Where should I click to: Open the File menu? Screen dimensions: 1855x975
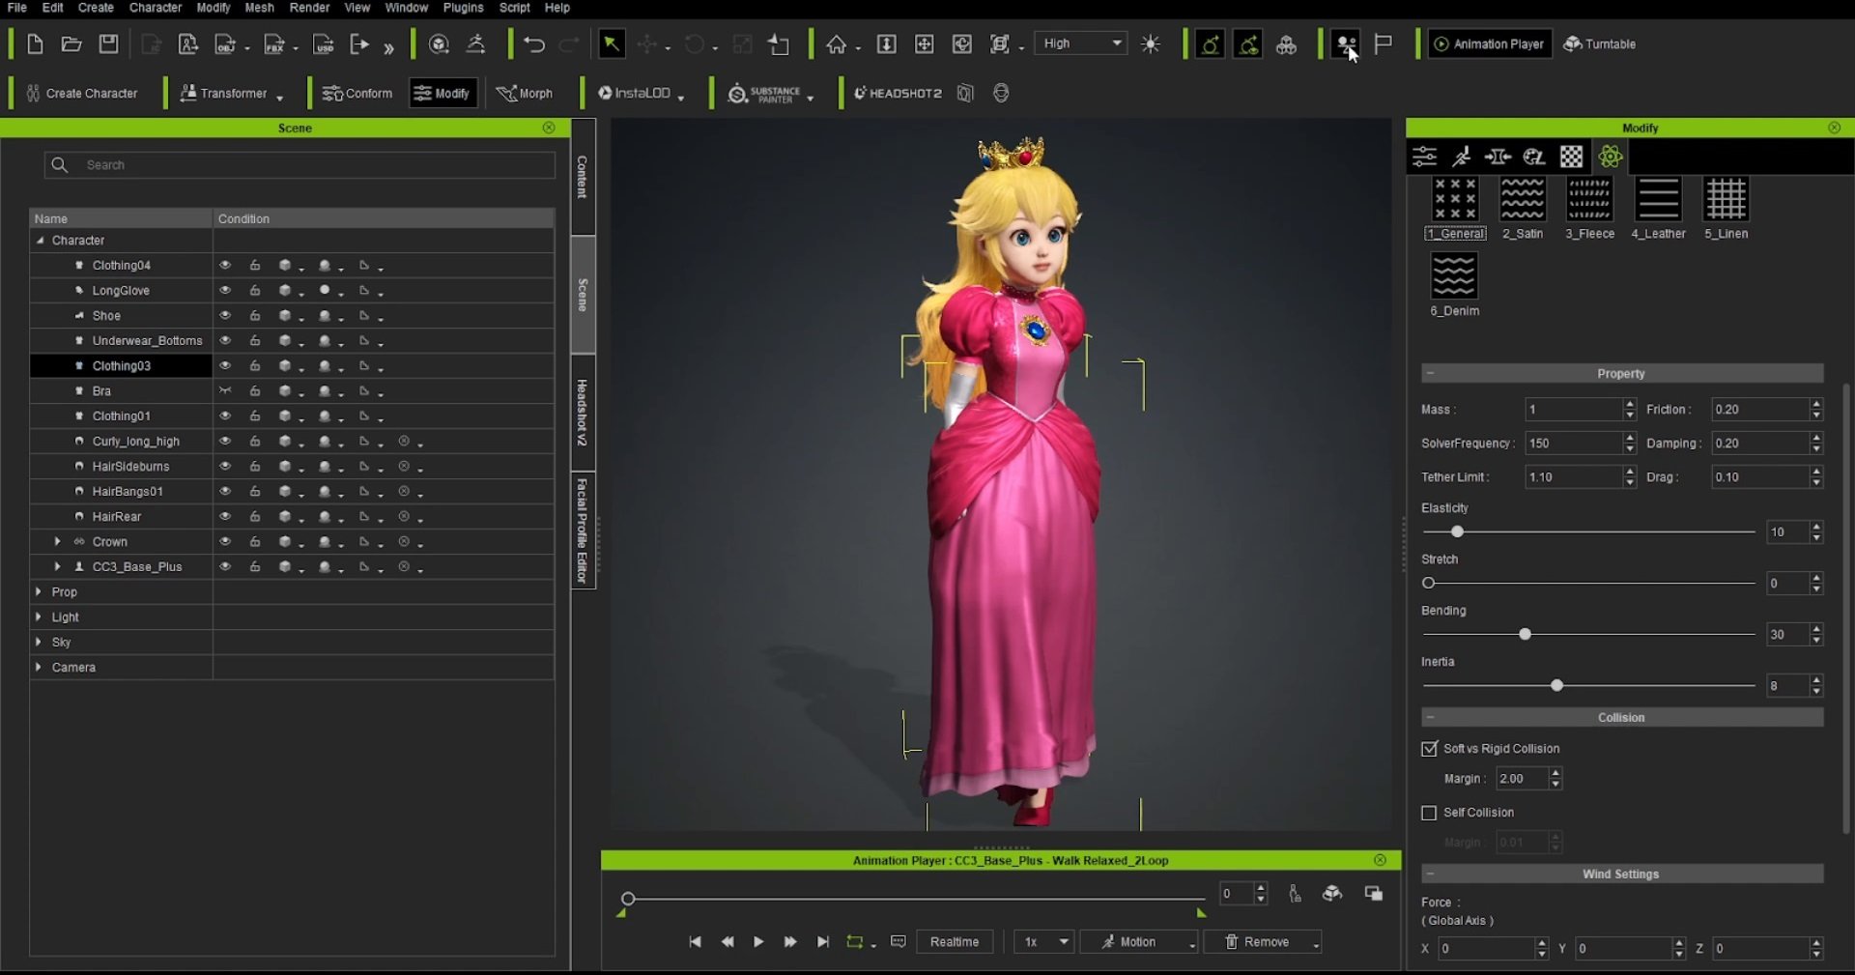(17, 8)
